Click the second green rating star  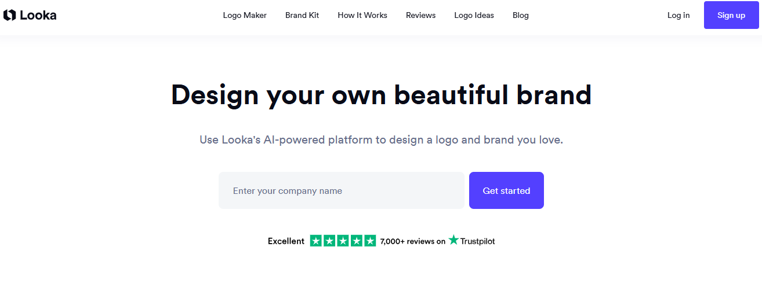click(x=329, y=241)
